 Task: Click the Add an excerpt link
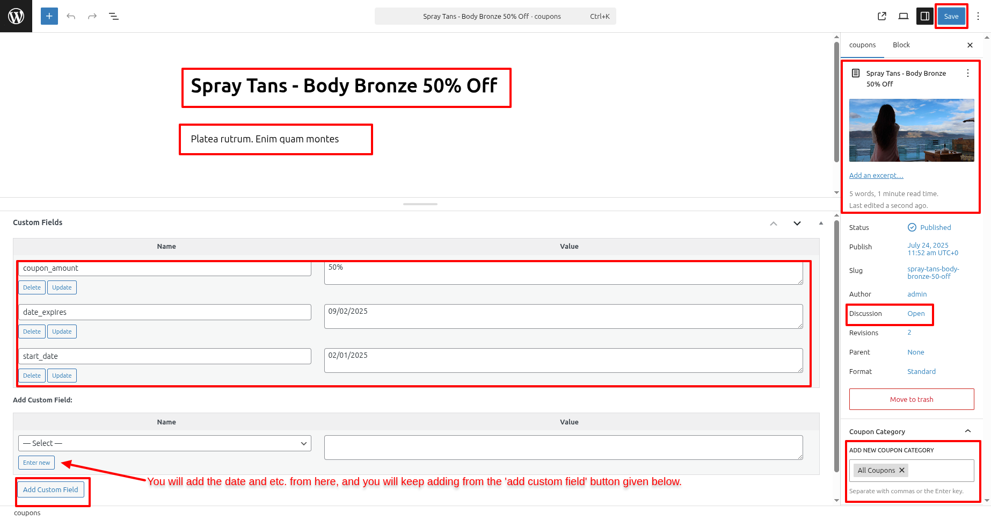coord(876,176)
